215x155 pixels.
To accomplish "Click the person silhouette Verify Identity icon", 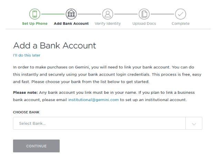I will pos(107,14).
